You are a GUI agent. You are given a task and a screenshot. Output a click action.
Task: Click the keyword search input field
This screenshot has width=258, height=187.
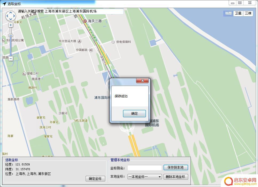coord(84,11)
